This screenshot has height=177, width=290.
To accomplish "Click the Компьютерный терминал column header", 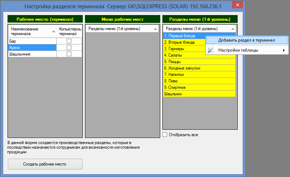I will [x=70, y=32].
